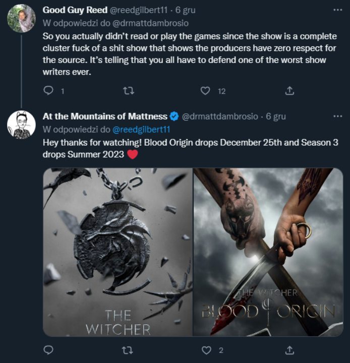The height and width of the screenshot is (363, 350).
Task: Click the Good Guy Reed display name
Action: (x=75, y=10)
